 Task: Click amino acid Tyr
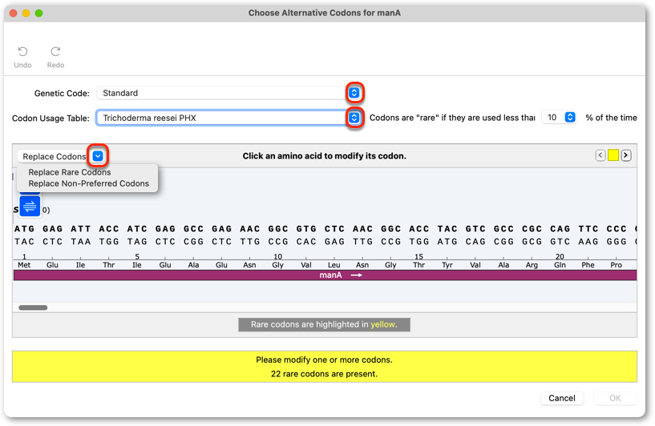click(x=447, y=265)
